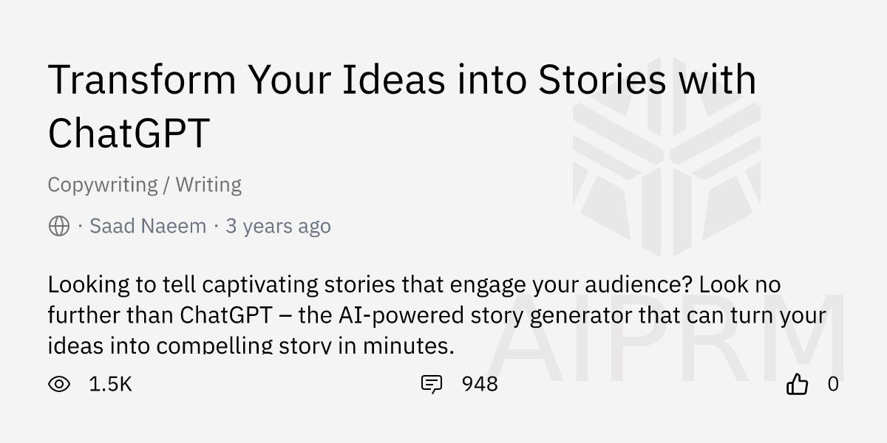Toggle the like by clicking thumbs up
The image size is (887, 443).
(798, 384)
